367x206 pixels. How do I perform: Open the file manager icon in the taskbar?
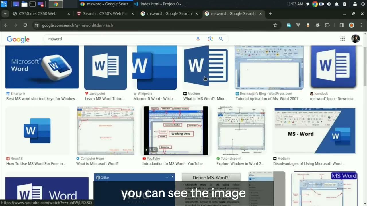coord(24,4)
